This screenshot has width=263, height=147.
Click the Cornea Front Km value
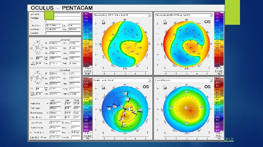[x=75, y=53]
